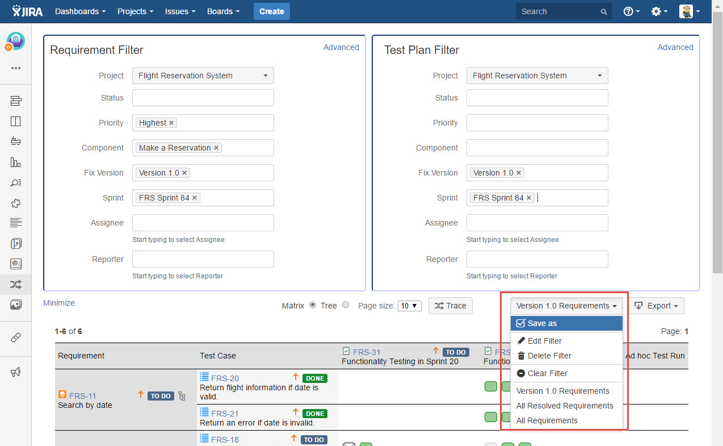This screenshot has width=723, height=446.
Task: Click the Test Plan Filter Component field
Action: pos(537,148)
